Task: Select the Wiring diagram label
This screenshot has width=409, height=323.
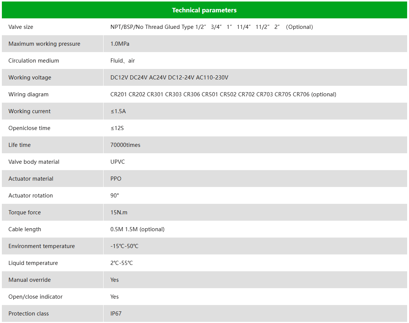Action: pyautogui.click(x=28, y=94)
